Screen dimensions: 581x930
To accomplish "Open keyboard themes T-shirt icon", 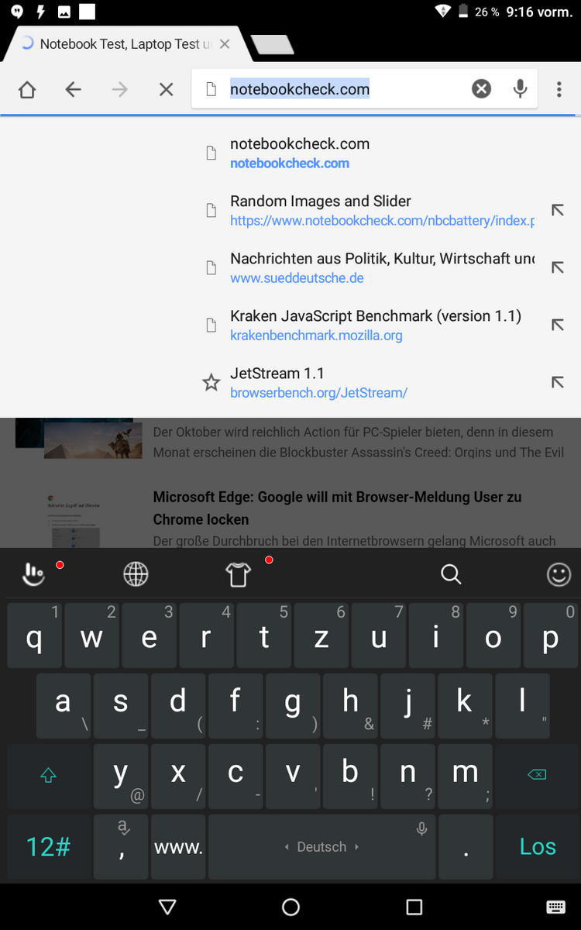I will 238,574.
